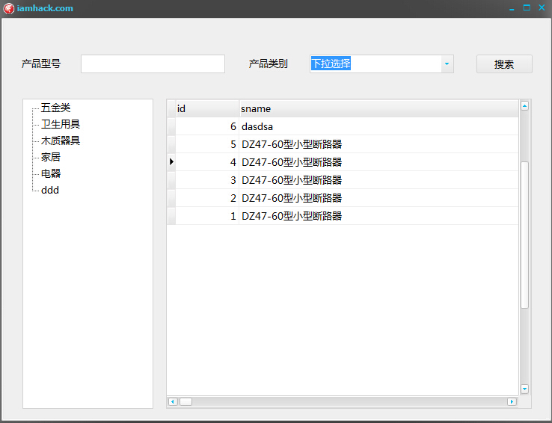Select the 五金类 tree node
The width and height of the screenshot is (552, 423).
(55, 108)
